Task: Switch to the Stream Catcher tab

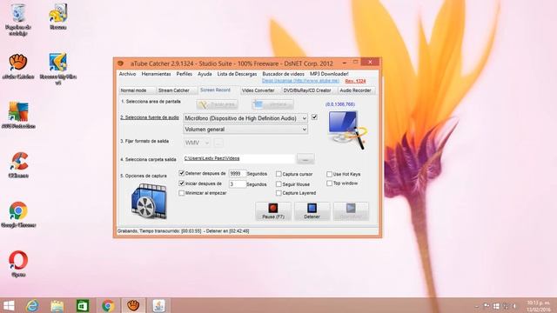Action: coord(177,90)
